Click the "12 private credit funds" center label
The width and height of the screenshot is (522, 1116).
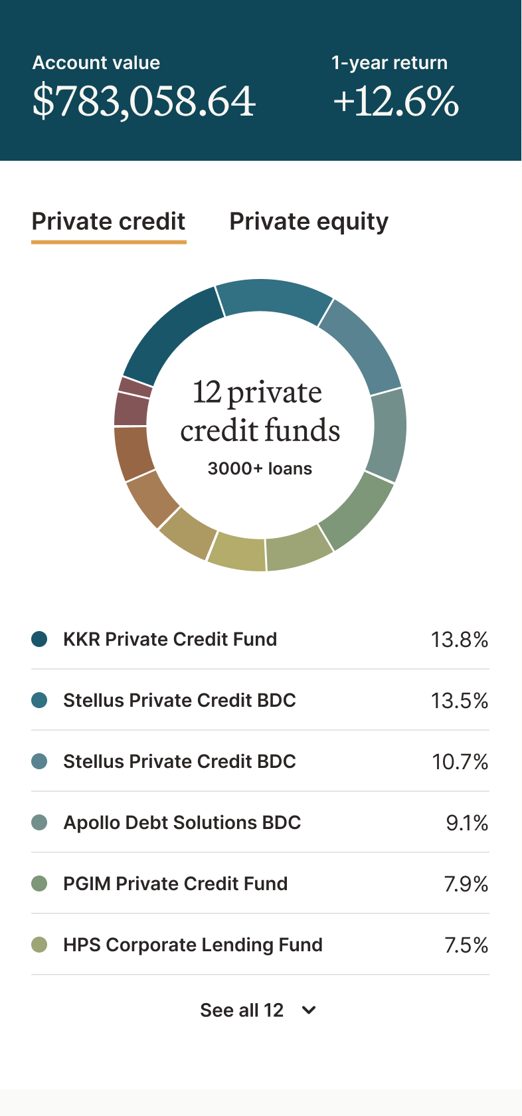[x=260, y=412]
